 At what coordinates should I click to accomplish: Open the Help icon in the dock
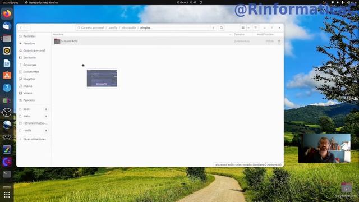click(x=7, y=88)
